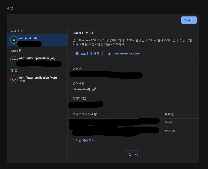Open help icon beside 유형 column

tap(173, 114)
